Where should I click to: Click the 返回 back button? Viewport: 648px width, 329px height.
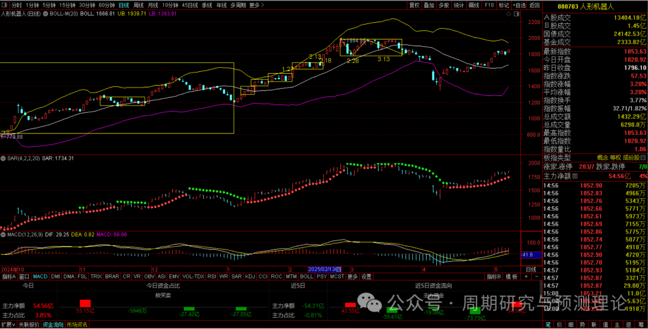pos(534,5)
